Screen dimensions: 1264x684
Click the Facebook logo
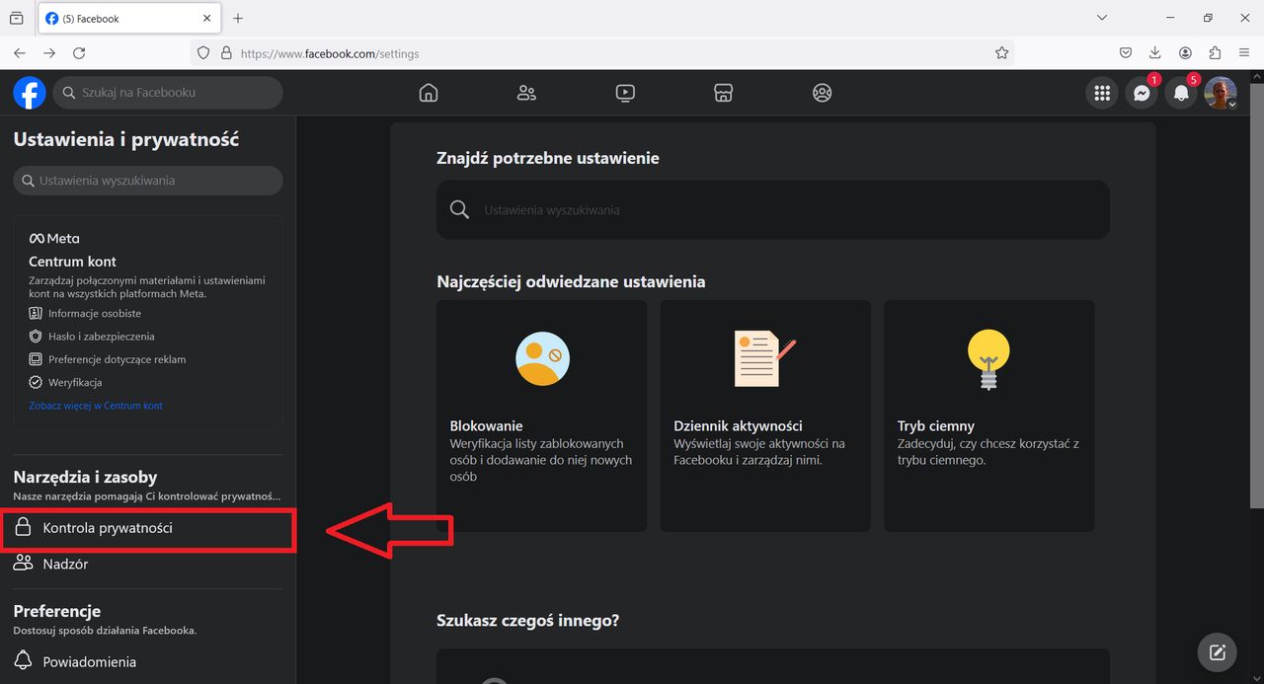(x=30, y=93)
